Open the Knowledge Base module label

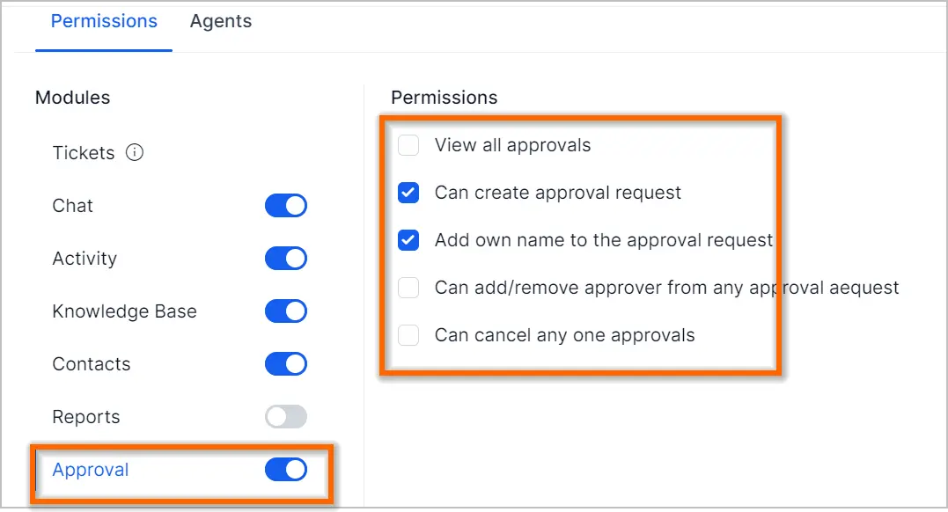[124, 311]
